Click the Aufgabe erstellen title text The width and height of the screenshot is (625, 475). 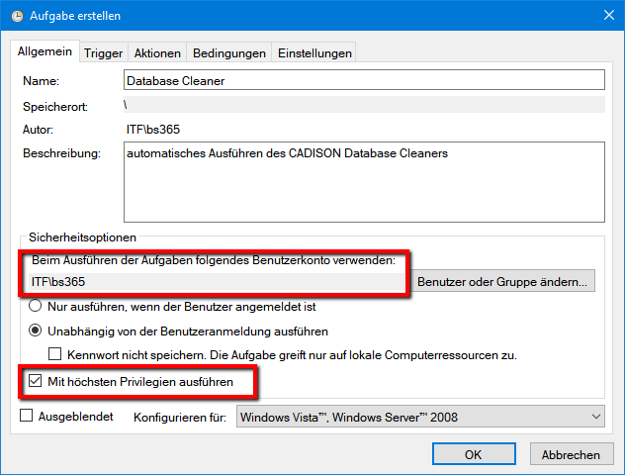point(75,16)
